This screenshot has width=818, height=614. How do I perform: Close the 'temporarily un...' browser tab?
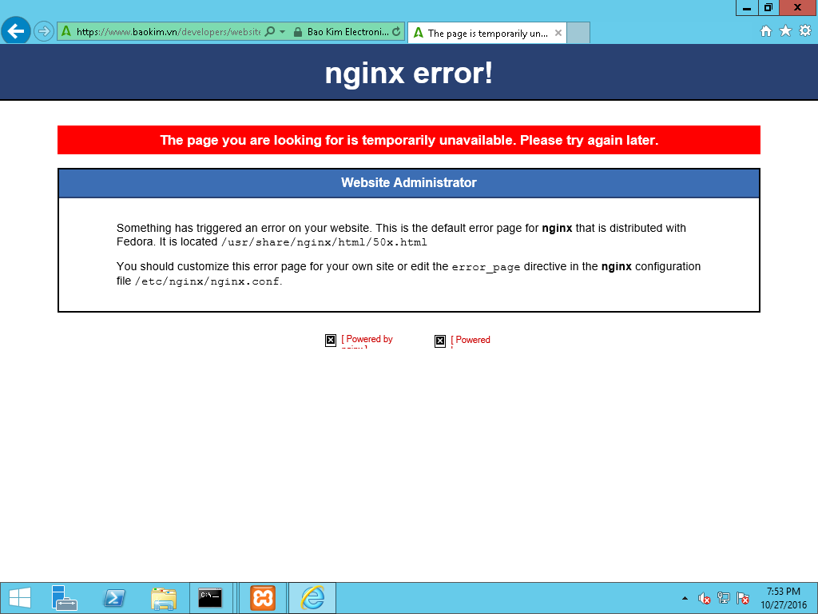[x=558, y=33]
